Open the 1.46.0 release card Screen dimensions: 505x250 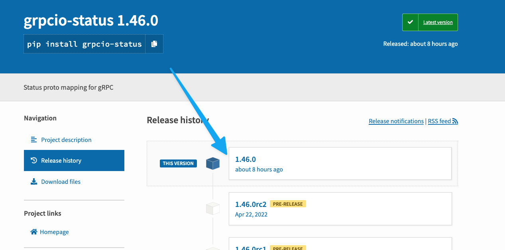tap(340, 163)
